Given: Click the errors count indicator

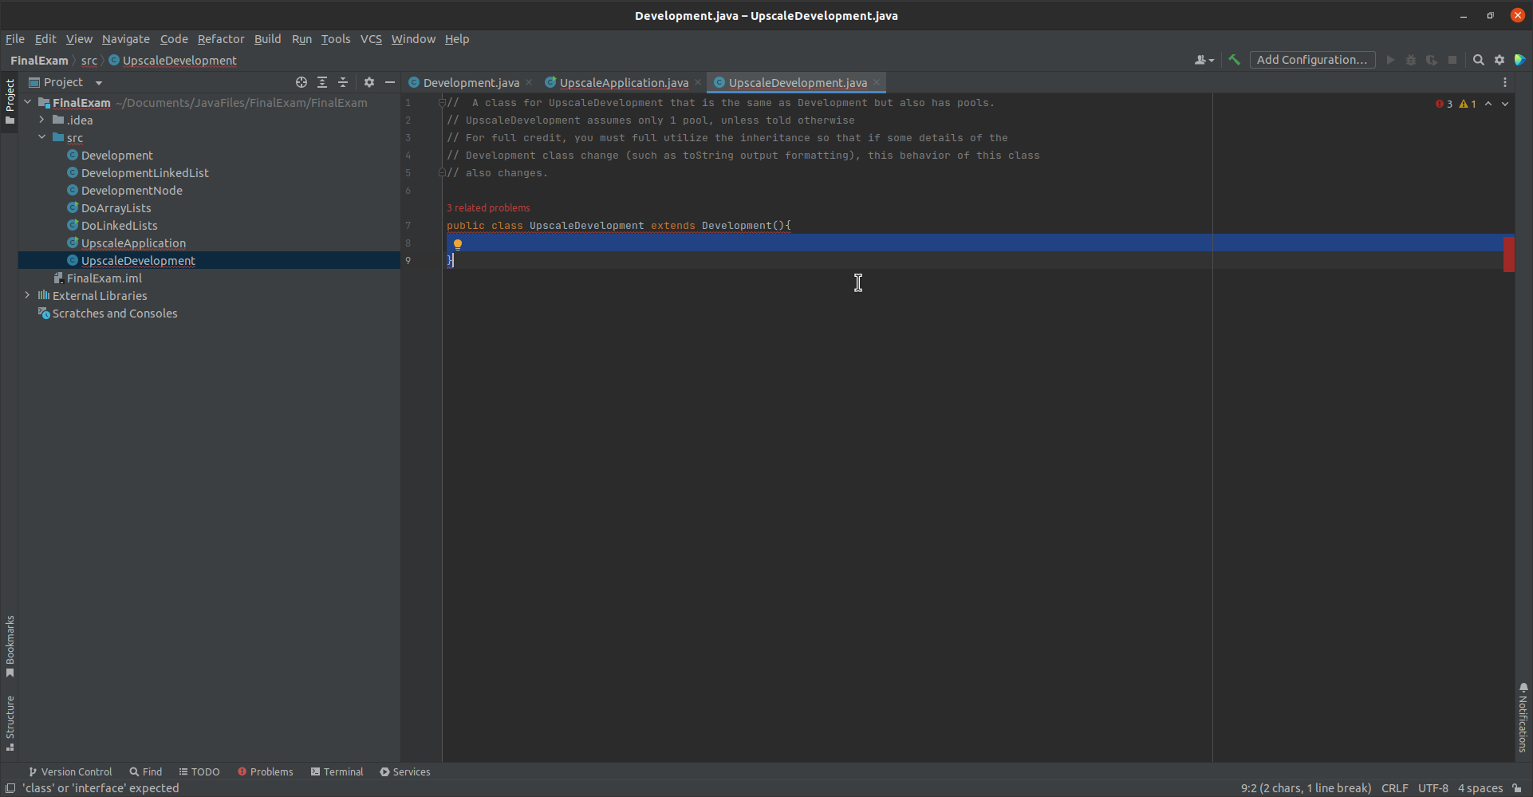Looking at the screenshot, I should [x=1444, y=104].
